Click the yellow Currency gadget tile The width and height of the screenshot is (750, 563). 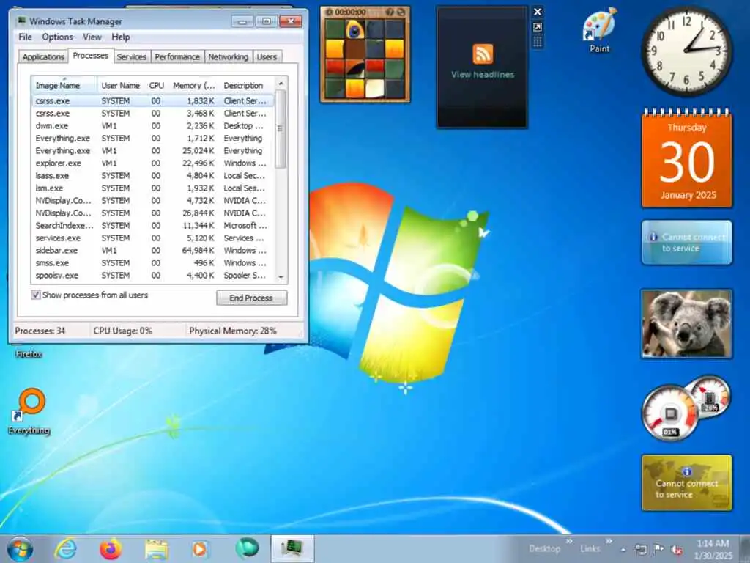point(687,482)
